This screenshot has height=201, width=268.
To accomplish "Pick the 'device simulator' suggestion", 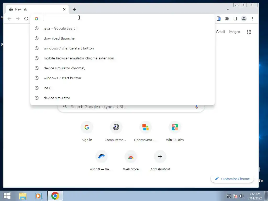I will 122,98.
